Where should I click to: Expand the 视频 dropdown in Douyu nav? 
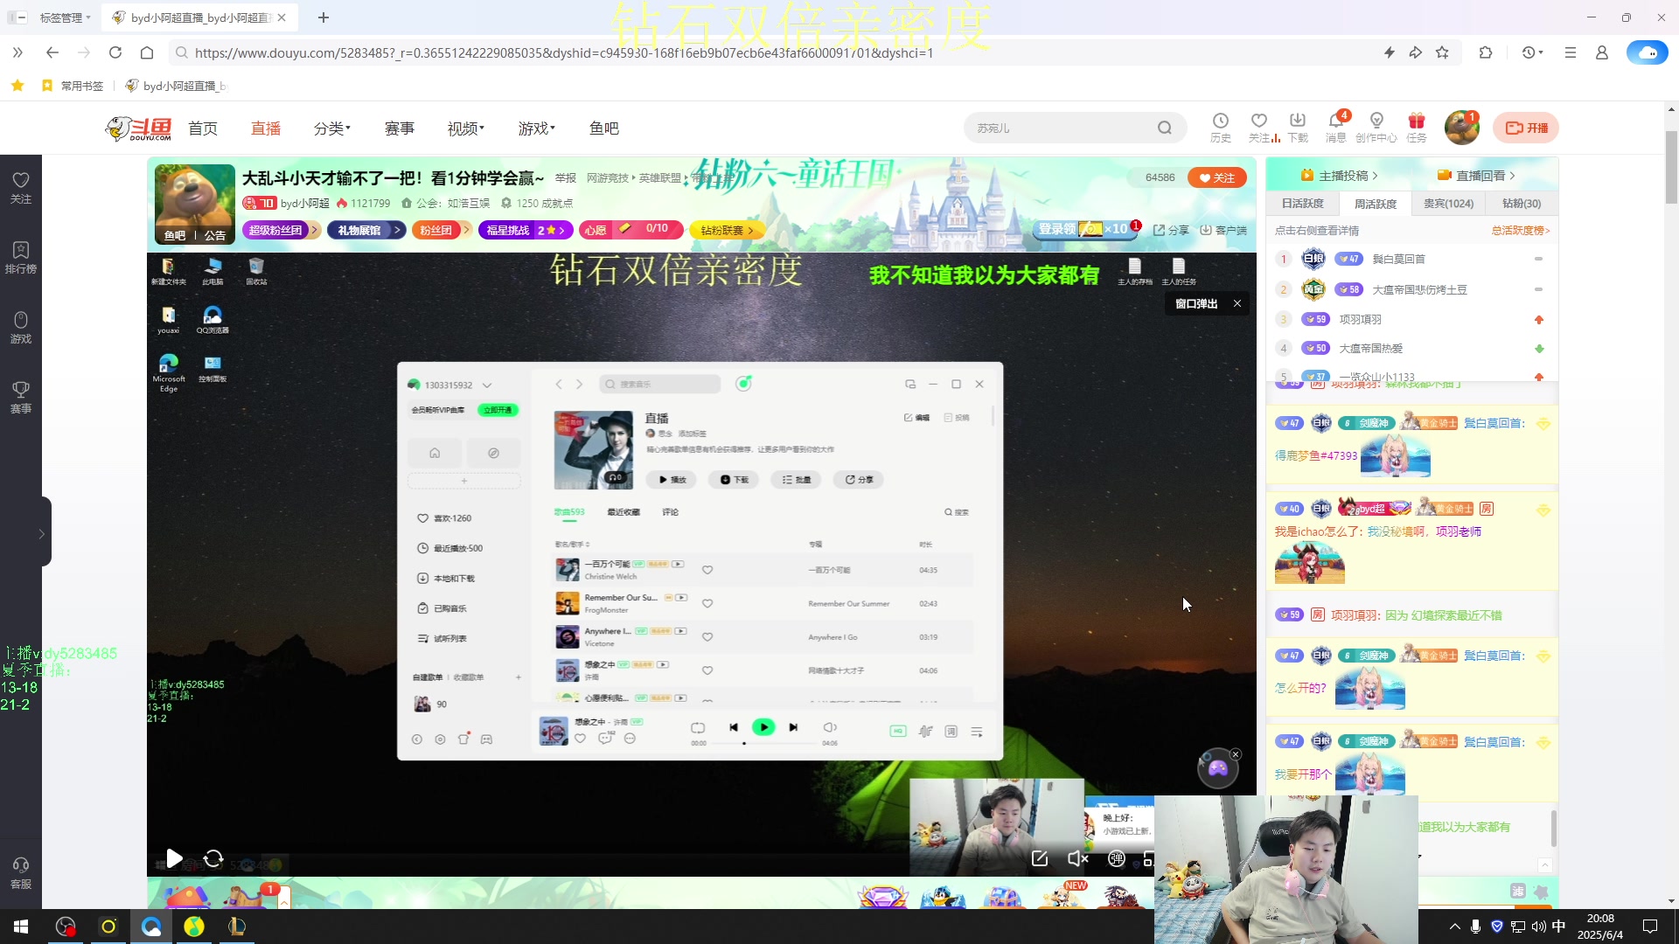pos(466,128)
